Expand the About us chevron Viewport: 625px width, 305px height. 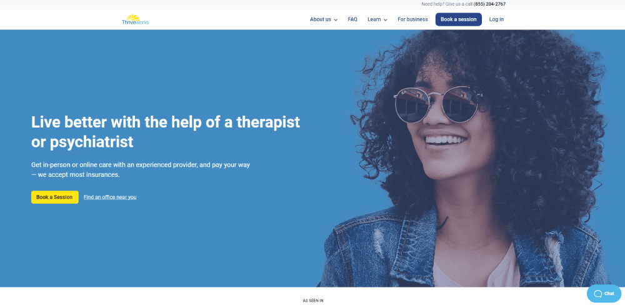point(336,20)
